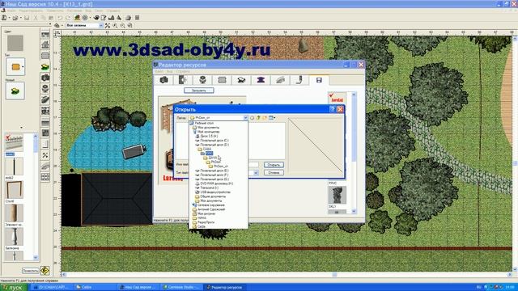Click the Larskaj thumbnail in Resource Editor list
Image resolution: width=518 pixels, height=291 pixels.
point(338,98)
